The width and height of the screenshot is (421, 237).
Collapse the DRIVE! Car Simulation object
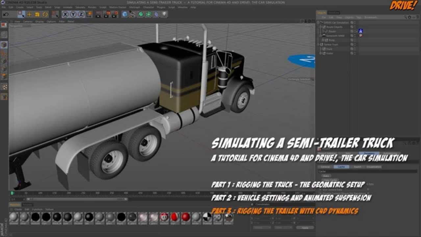(318, 23)
